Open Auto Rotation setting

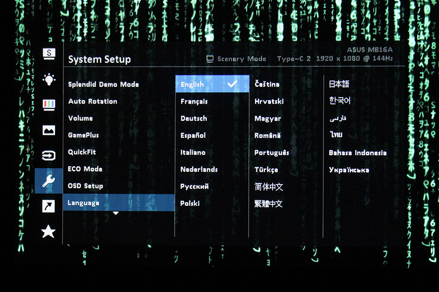[x=93, y=101]
